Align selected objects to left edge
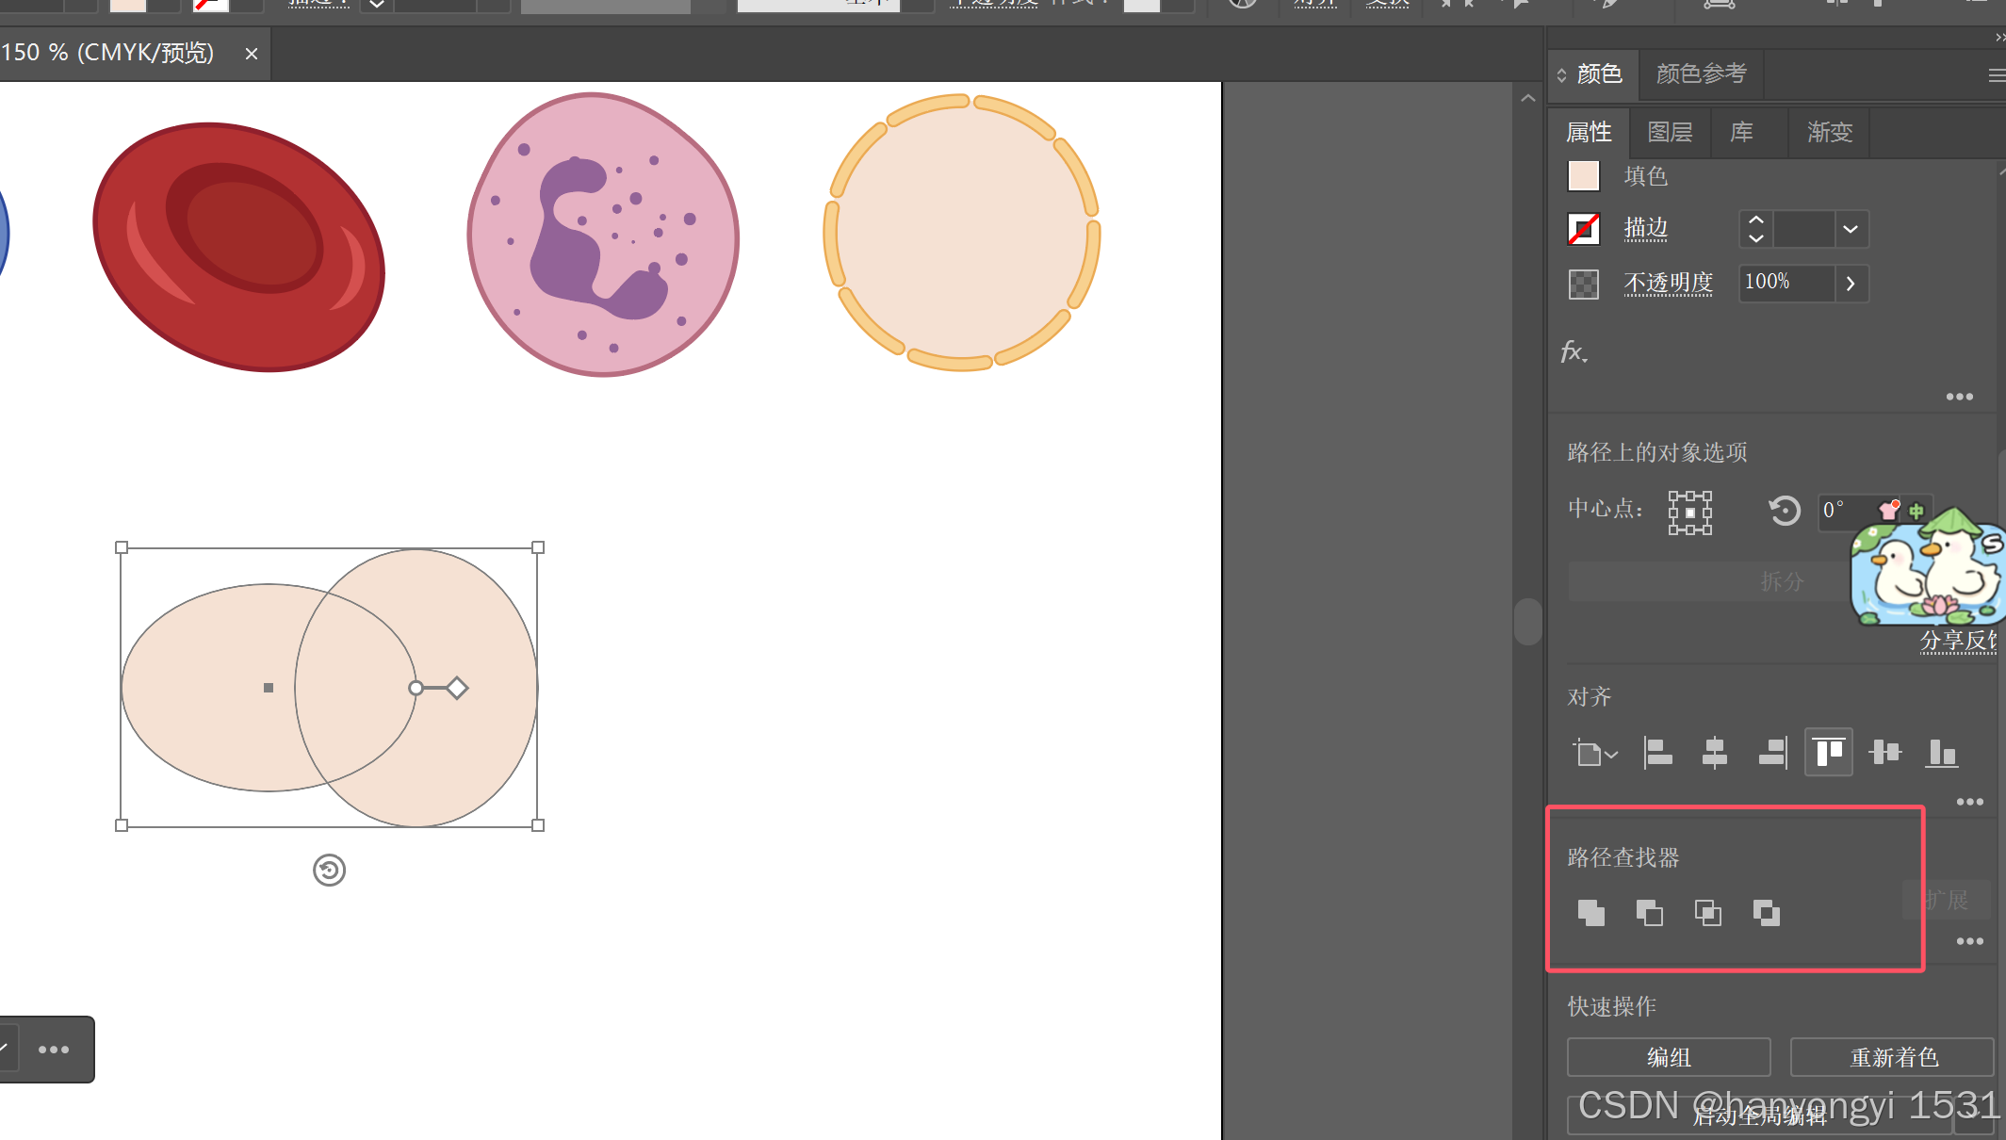Image resolution: width=2006 pixels, height=1140 pixels. 1657,753
